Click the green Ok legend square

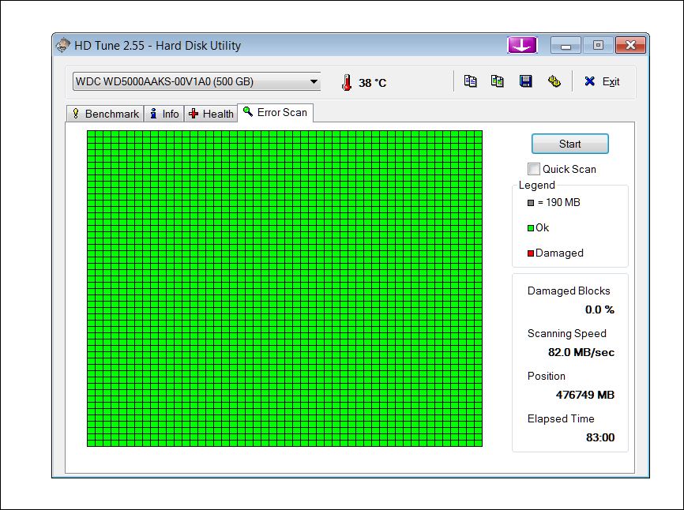(531, 228)
